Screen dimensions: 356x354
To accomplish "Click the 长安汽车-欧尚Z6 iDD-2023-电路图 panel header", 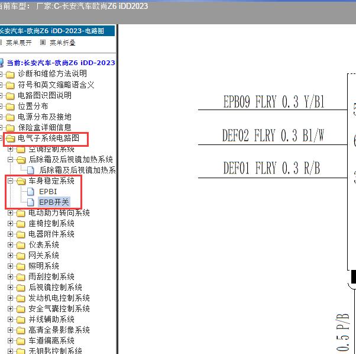I will pos(57,31).
